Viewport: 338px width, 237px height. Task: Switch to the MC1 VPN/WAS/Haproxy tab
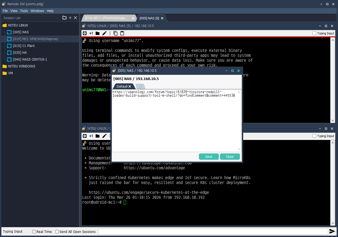107,18
